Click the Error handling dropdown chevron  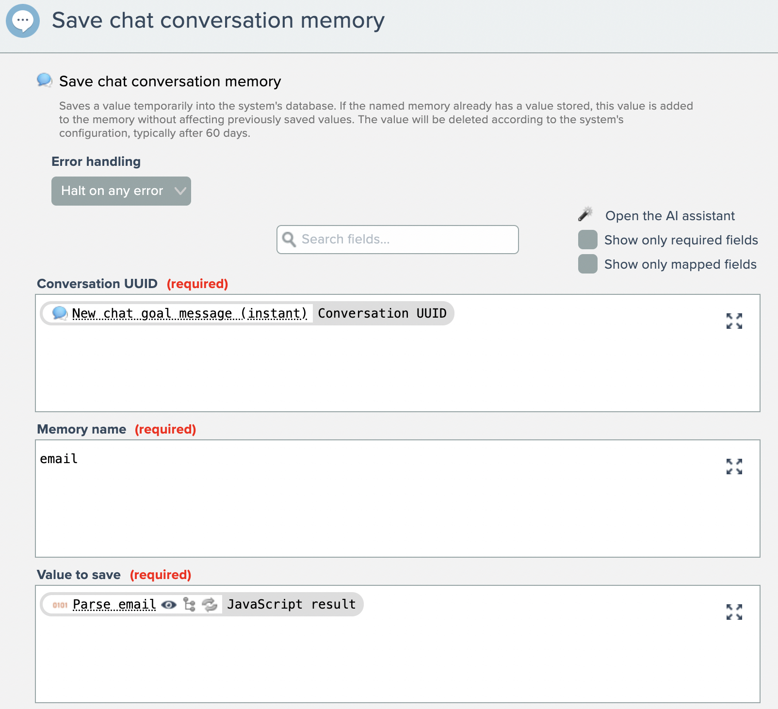point(180,191)
